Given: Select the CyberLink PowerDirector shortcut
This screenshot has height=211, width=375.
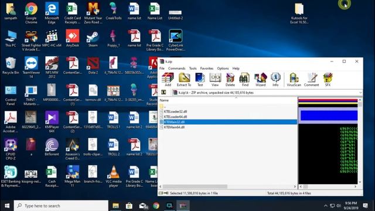Looking at the screenshot, I should tap(176, 40).
